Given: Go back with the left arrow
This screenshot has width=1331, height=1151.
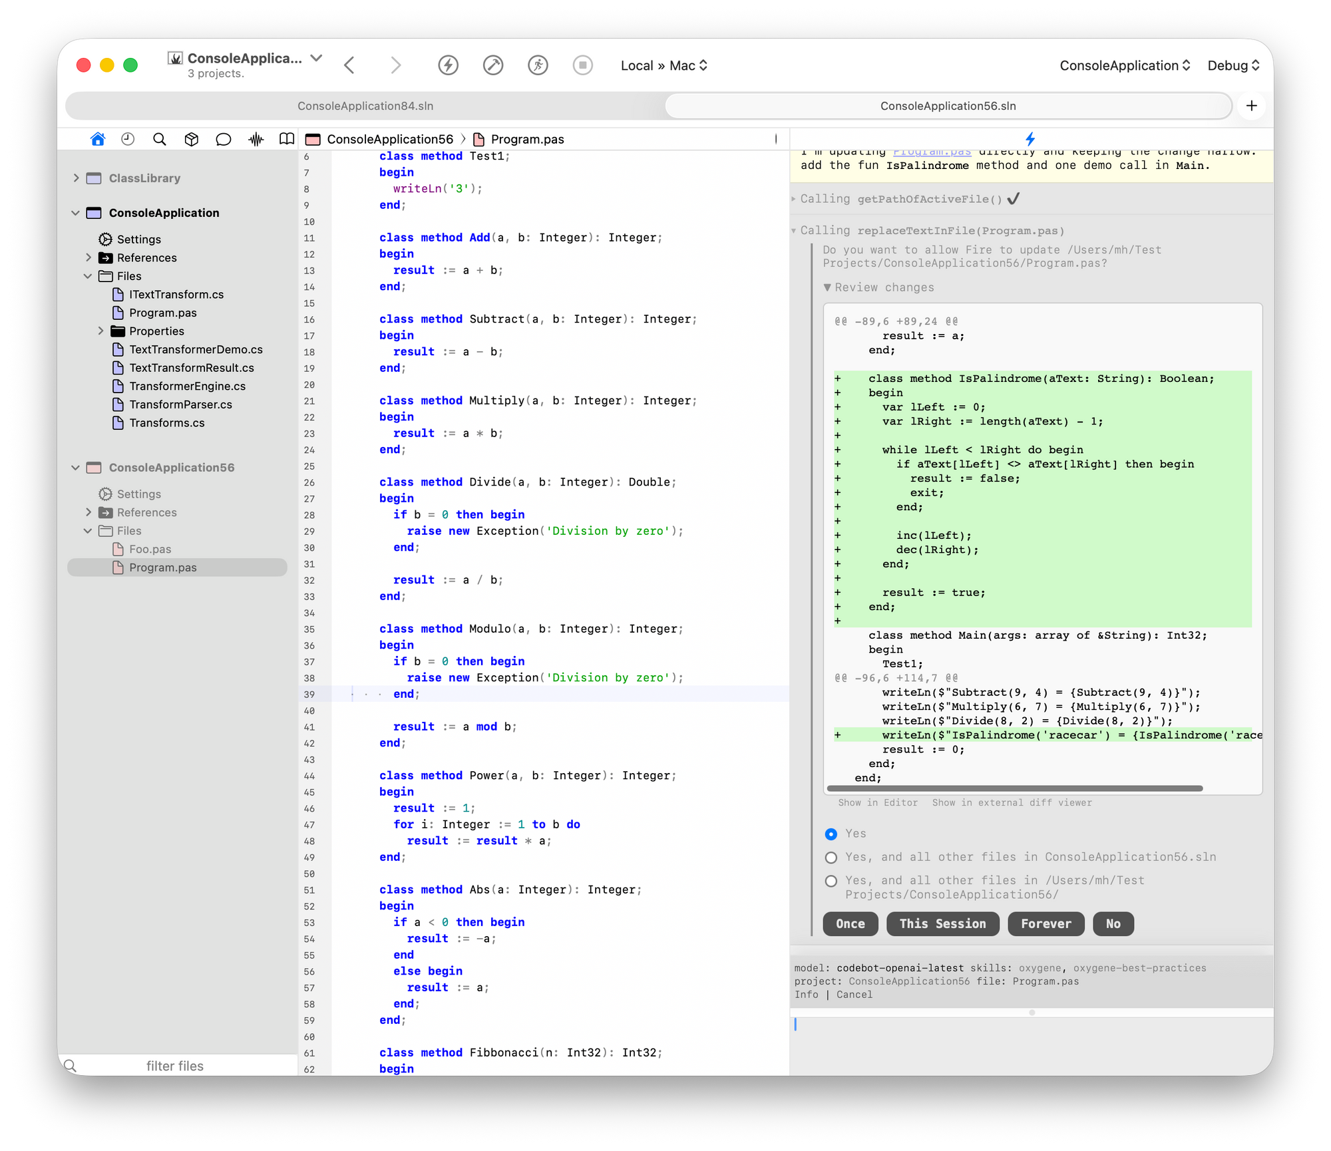Looking at the screenshot, I should click(x=349, y=65).
